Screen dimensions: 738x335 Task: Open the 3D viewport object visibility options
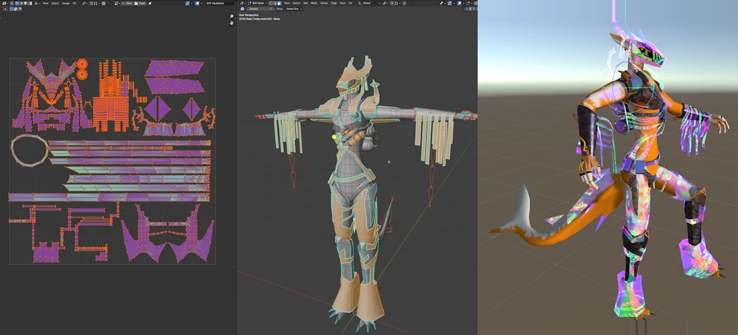(443, 3)
